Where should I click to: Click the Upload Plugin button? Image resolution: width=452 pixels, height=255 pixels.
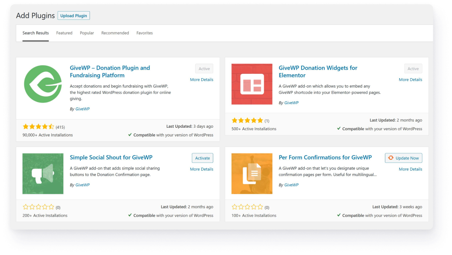tap(73, 16)
